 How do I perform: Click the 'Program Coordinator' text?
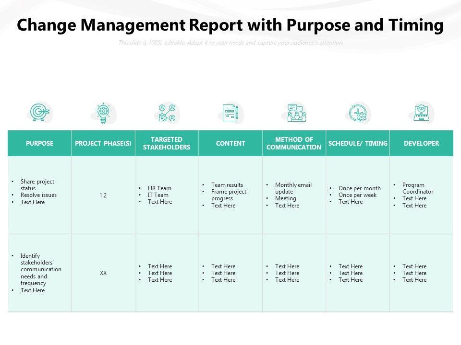417,188
